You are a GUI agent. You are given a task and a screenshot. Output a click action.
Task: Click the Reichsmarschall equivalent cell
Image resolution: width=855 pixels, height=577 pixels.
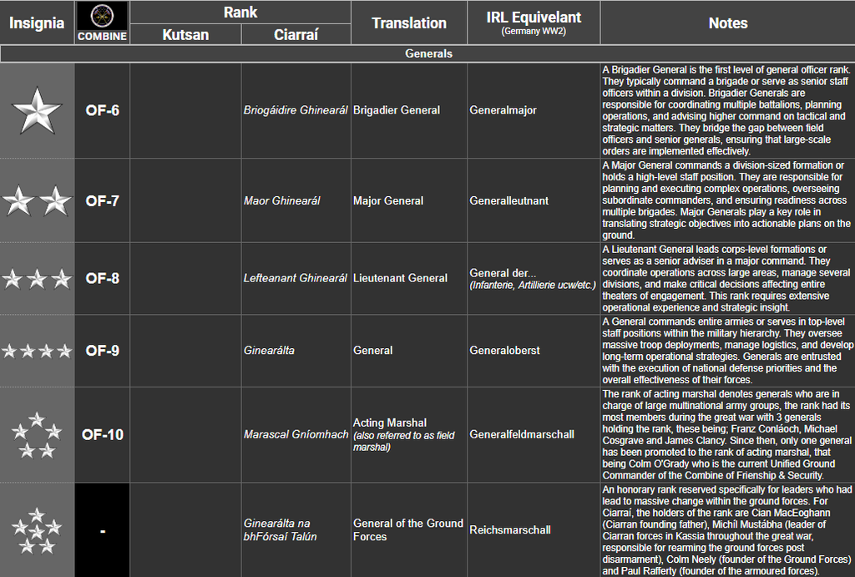534,530
